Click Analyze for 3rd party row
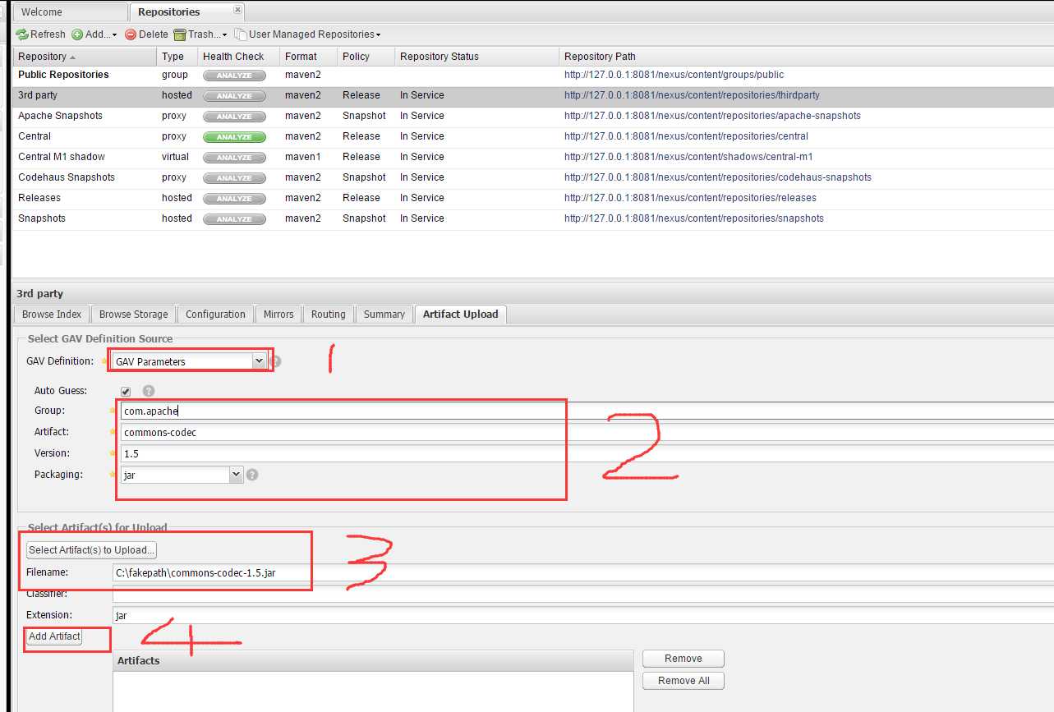Screen dimensions: 1054x712 pyautogui.click(x=234, y=96)
